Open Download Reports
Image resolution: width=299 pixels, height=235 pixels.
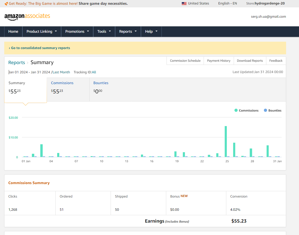[x=250, y=61]
